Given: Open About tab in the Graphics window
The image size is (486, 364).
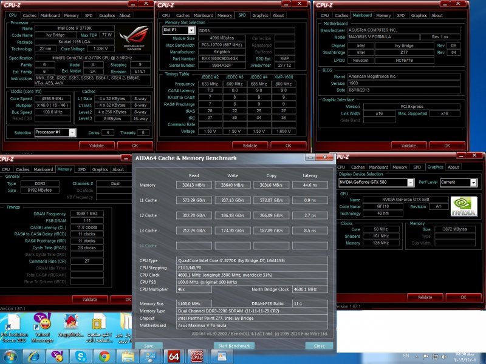Looking at the screenshot, I should coord(453,167).
